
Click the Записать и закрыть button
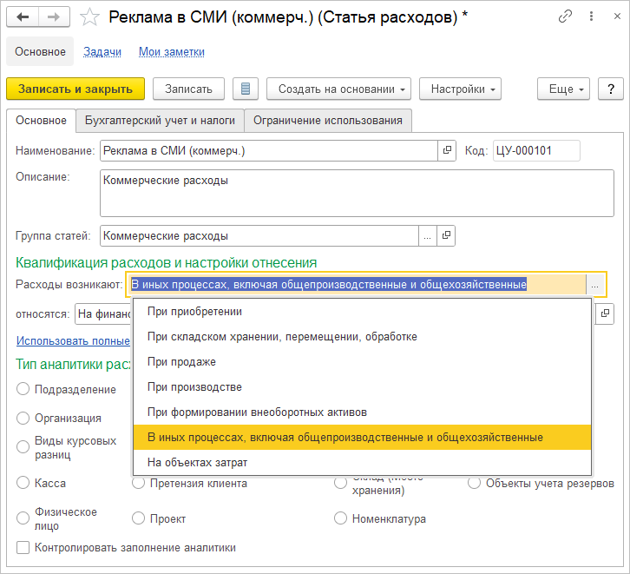pos(75,89)
